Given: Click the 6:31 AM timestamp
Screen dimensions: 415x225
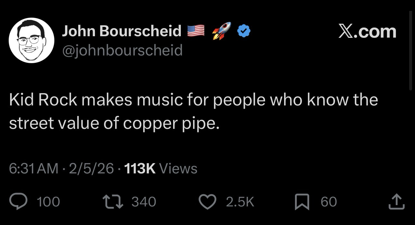Looking at the screenshot, I should click(x=33, y=168).
